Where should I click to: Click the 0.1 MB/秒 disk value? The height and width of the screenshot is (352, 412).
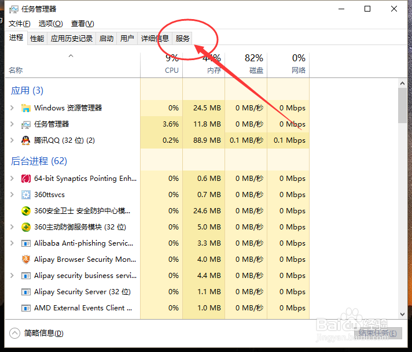point(247,140)
